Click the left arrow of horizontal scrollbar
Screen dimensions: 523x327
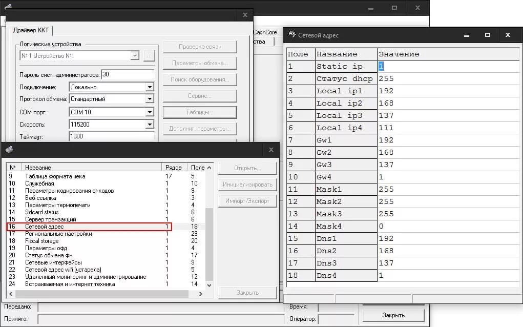[x=11, y=294]
